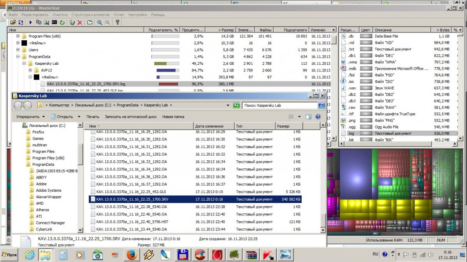Click the Kaspersky red K taskbar icon
The height and width of the screenshot is (262, 467).
click(x=268, y=255)
